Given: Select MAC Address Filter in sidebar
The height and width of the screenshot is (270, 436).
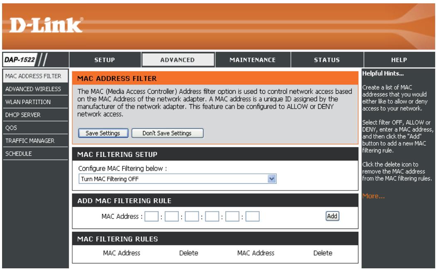Looking at the screenshot, I should point(35,76).
